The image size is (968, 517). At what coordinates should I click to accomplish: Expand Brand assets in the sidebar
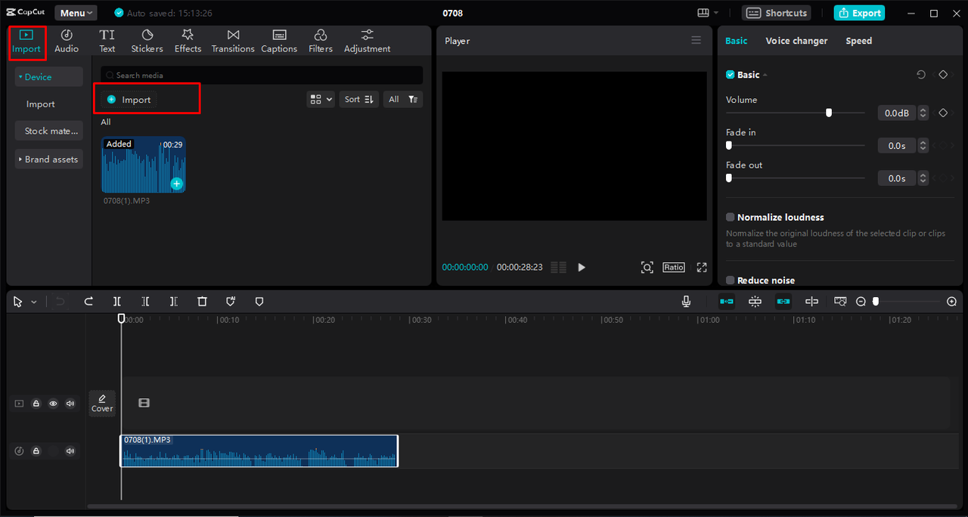click(48, 159)
